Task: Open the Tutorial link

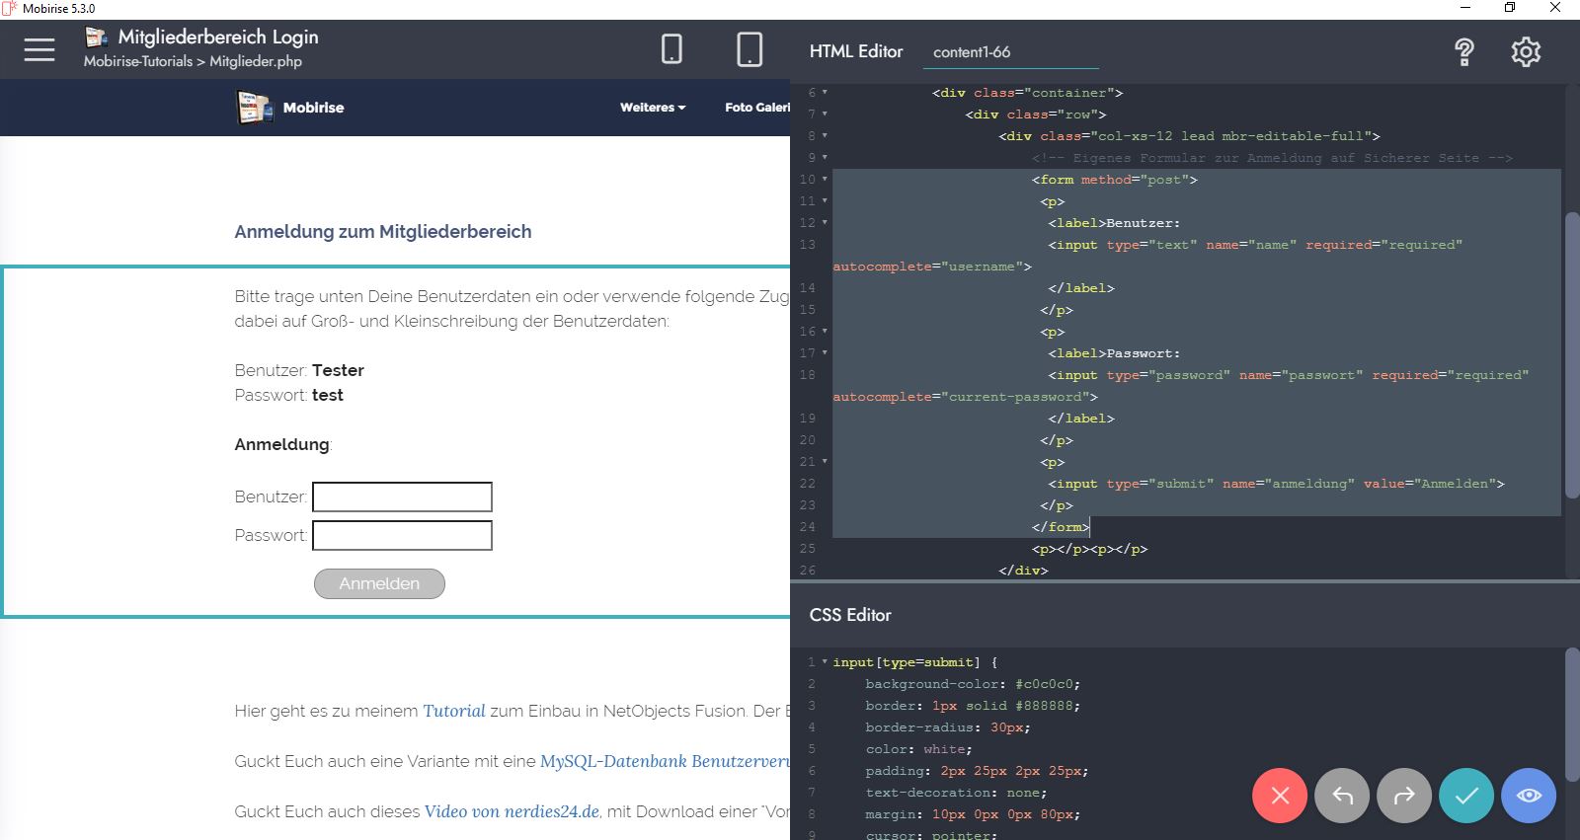Action: pyautogui.click(x=454, y=711)
